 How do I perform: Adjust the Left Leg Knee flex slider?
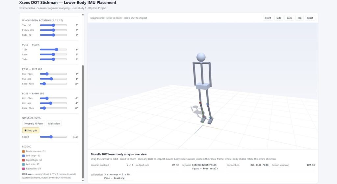click(53, 84)
